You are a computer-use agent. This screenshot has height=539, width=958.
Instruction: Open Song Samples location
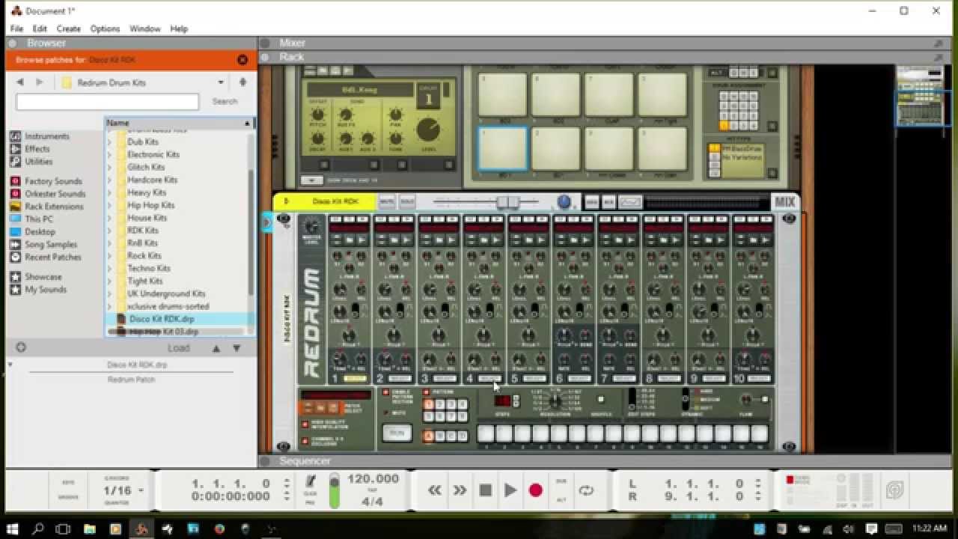(x=43, y=245)
